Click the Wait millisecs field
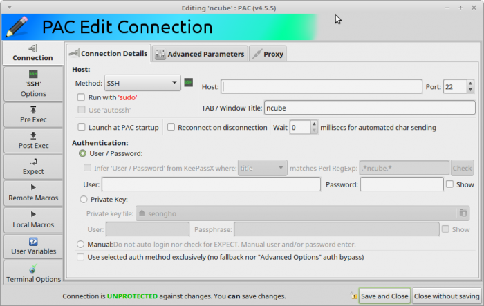The height and width of the screenshot is (306, 484). pos(299,127)
